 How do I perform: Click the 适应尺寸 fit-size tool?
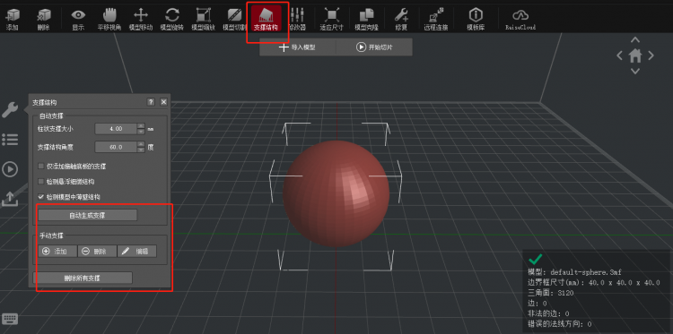pyautogui.click(x=331, y=19)
